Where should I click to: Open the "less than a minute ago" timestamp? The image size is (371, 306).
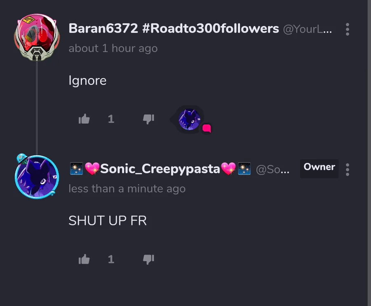coord(127,188)
